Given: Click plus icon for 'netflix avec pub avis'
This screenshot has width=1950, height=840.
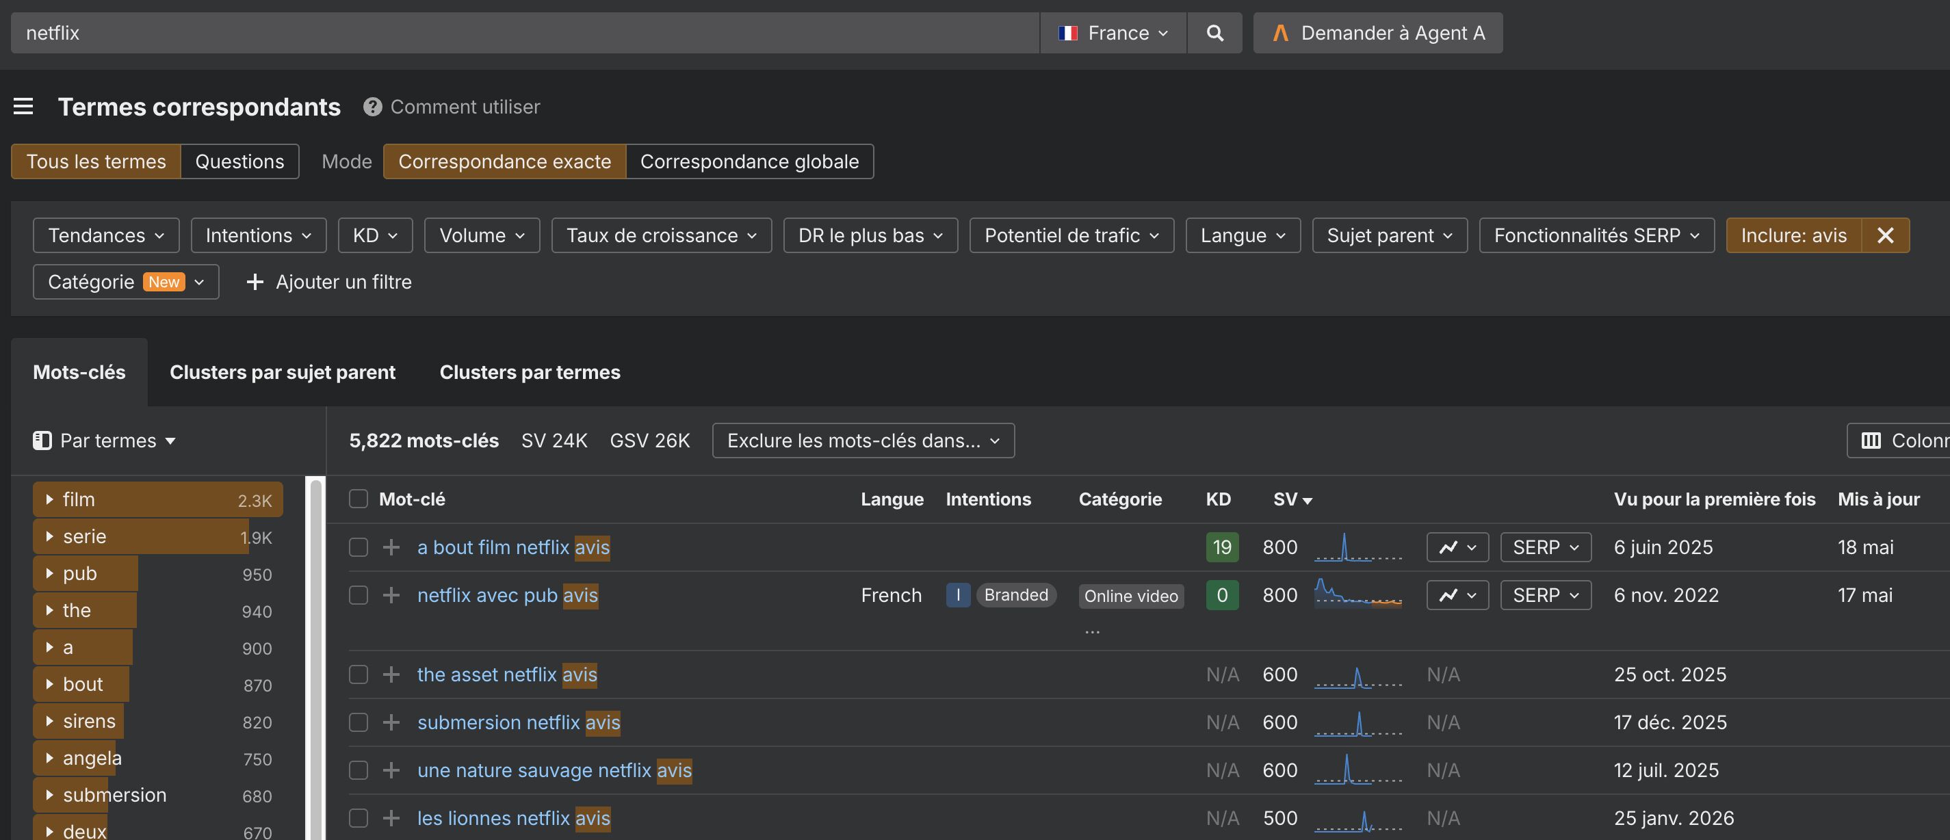Looking at the screenshot, I should coord(391,596).
